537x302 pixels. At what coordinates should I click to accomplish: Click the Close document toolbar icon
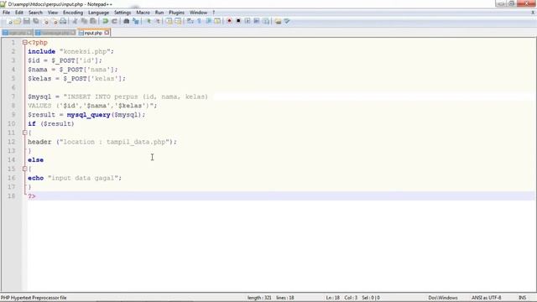pos(45,21)
